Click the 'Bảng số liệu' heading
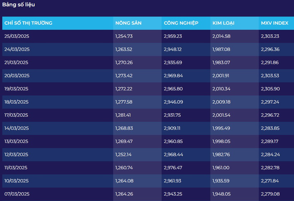The width and height of the screenshot is (294, 201). [19, 5]
